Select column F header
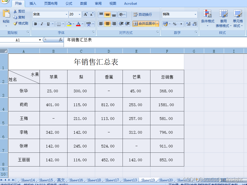The width and height of the screenshot is (247, 185). click(167, 51)
